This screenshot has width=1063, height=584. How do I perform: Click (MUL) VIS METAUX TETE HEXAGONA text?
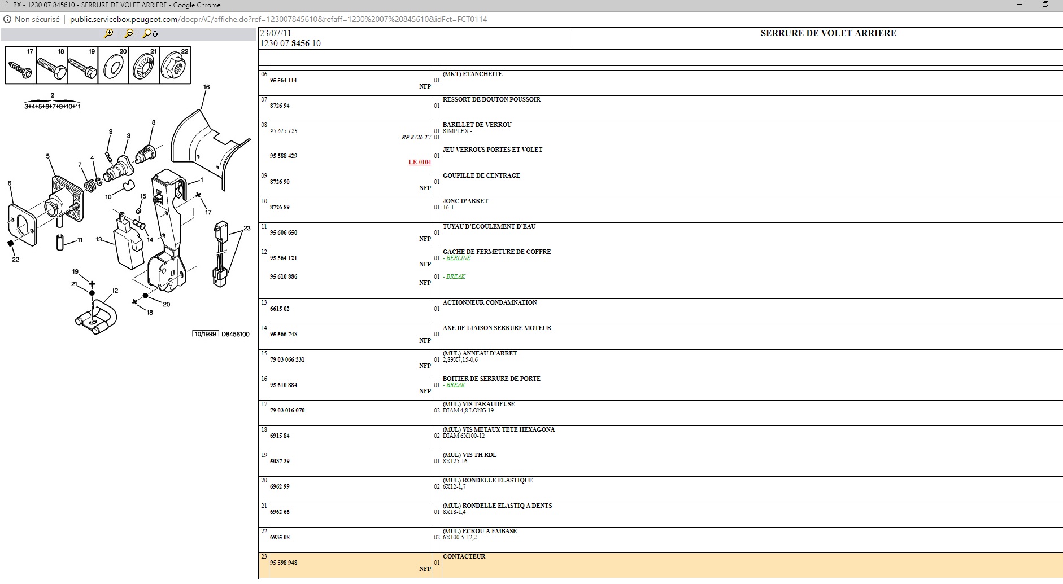pyautogui.click(x=499, y=429)
